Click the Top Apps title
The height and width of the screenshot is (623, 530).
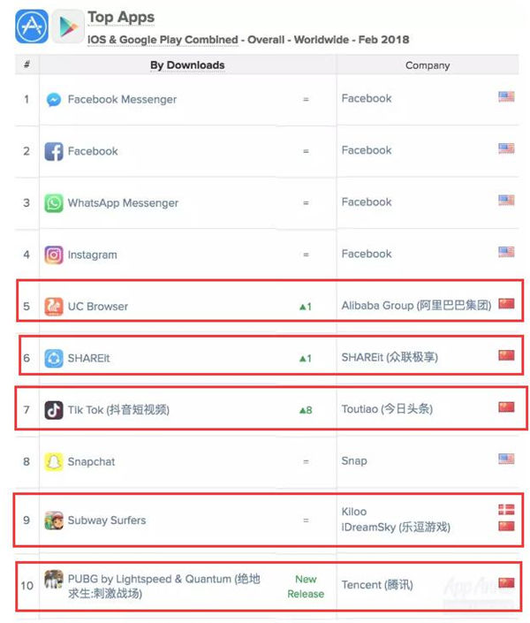(x=121, y=17)
